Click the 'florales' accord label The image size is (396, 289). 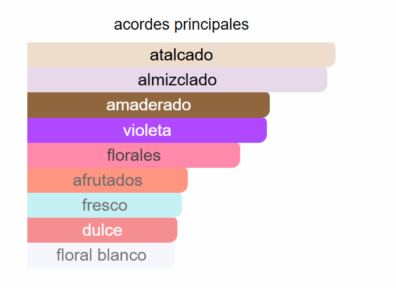(x=134, y=155)
